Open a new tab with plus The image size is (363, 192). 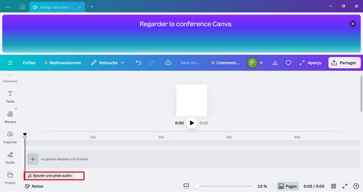point(92,7)
